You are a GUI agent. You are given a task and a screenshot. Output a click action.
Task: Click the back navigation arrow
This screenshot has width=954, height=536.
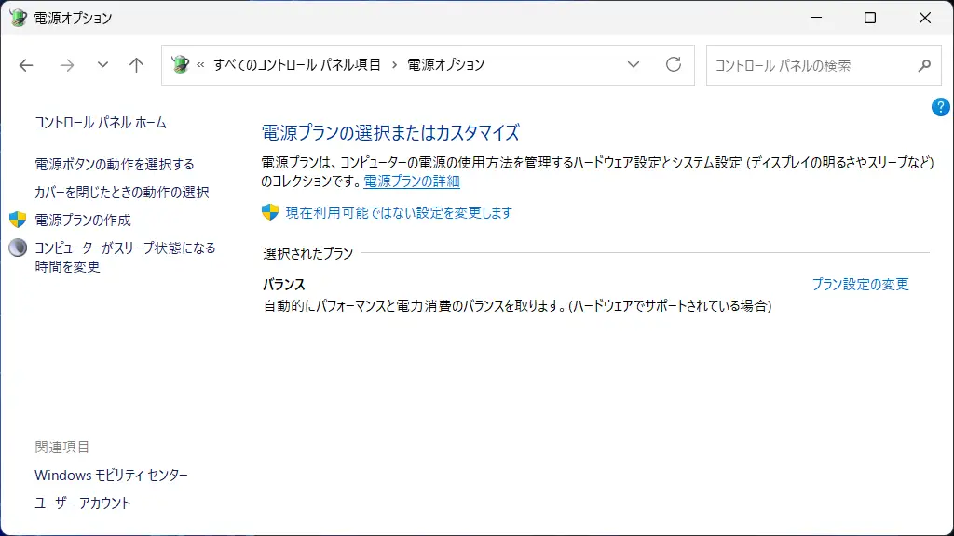[26, 65]
